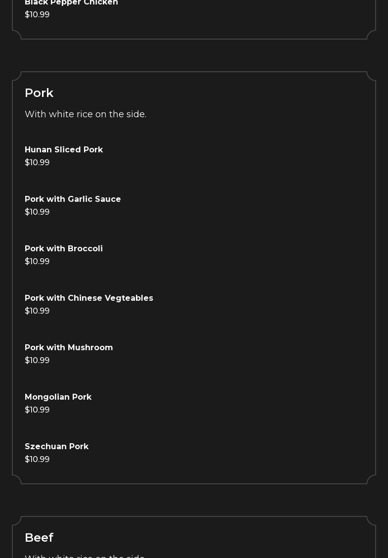
Task: Choose the Pork with Broccoli dish
Action: 64,249
